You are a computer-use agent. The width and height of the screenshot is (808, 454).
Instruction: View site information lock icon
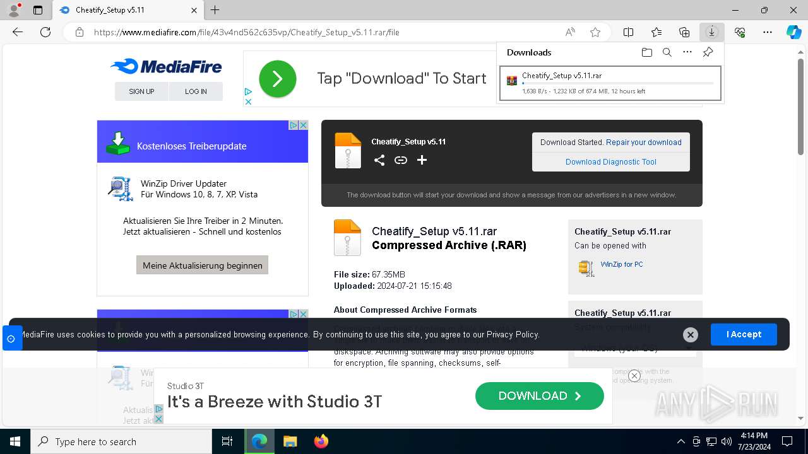click(x=80, y=32)
